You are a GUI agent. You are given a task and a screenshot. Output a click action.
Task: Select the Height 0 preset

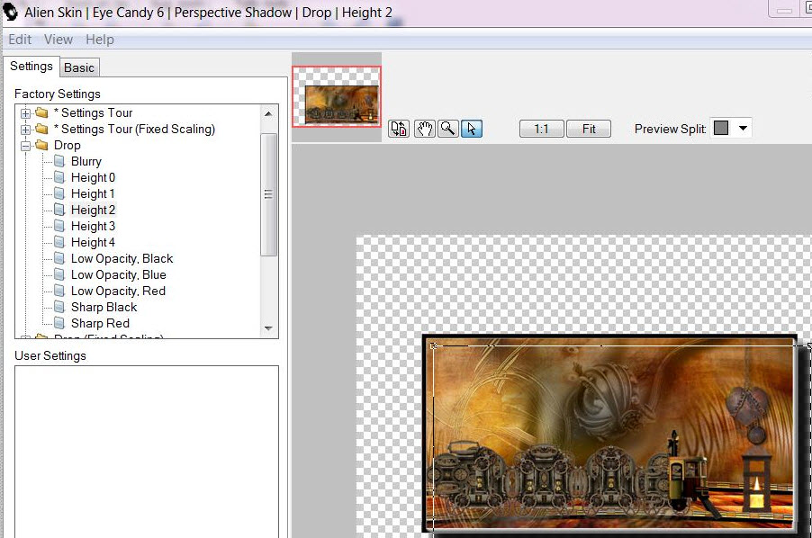(x=94, y=177)
